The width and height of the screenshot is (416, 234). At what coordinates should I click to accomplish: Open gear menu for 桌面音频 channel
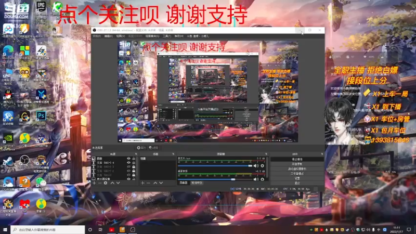263,179
